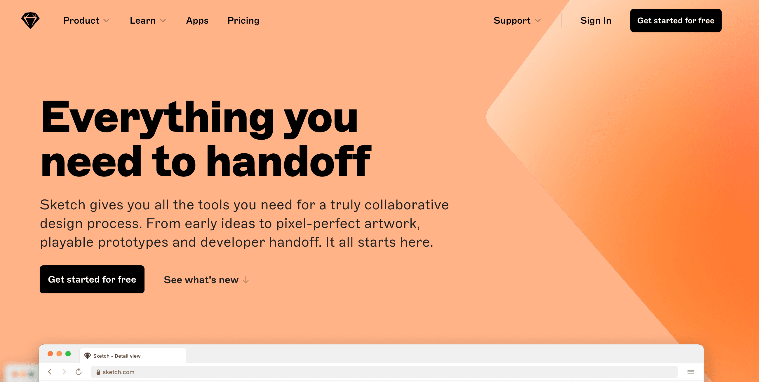Expand the Product navigation dropdown

pyautogui.click(x=86, y=20)
